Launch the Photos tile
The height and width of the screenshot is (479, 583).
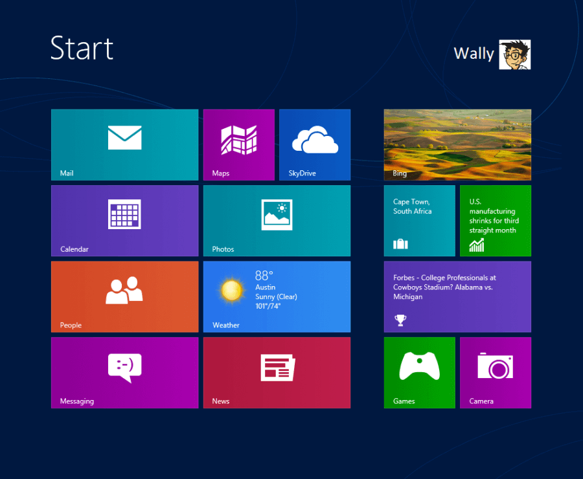[277, 221]
